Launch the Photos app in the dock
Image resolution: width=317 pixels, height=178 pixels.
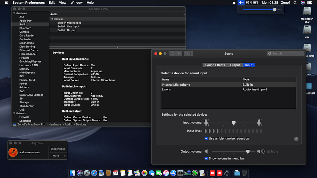(x=144, y=173)
